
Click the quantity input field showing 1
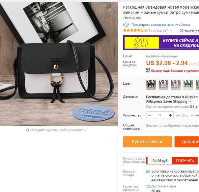(160, 115)
